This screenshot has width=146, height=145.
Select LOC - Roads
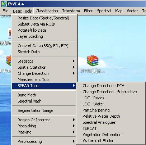(x=111, y=98)
